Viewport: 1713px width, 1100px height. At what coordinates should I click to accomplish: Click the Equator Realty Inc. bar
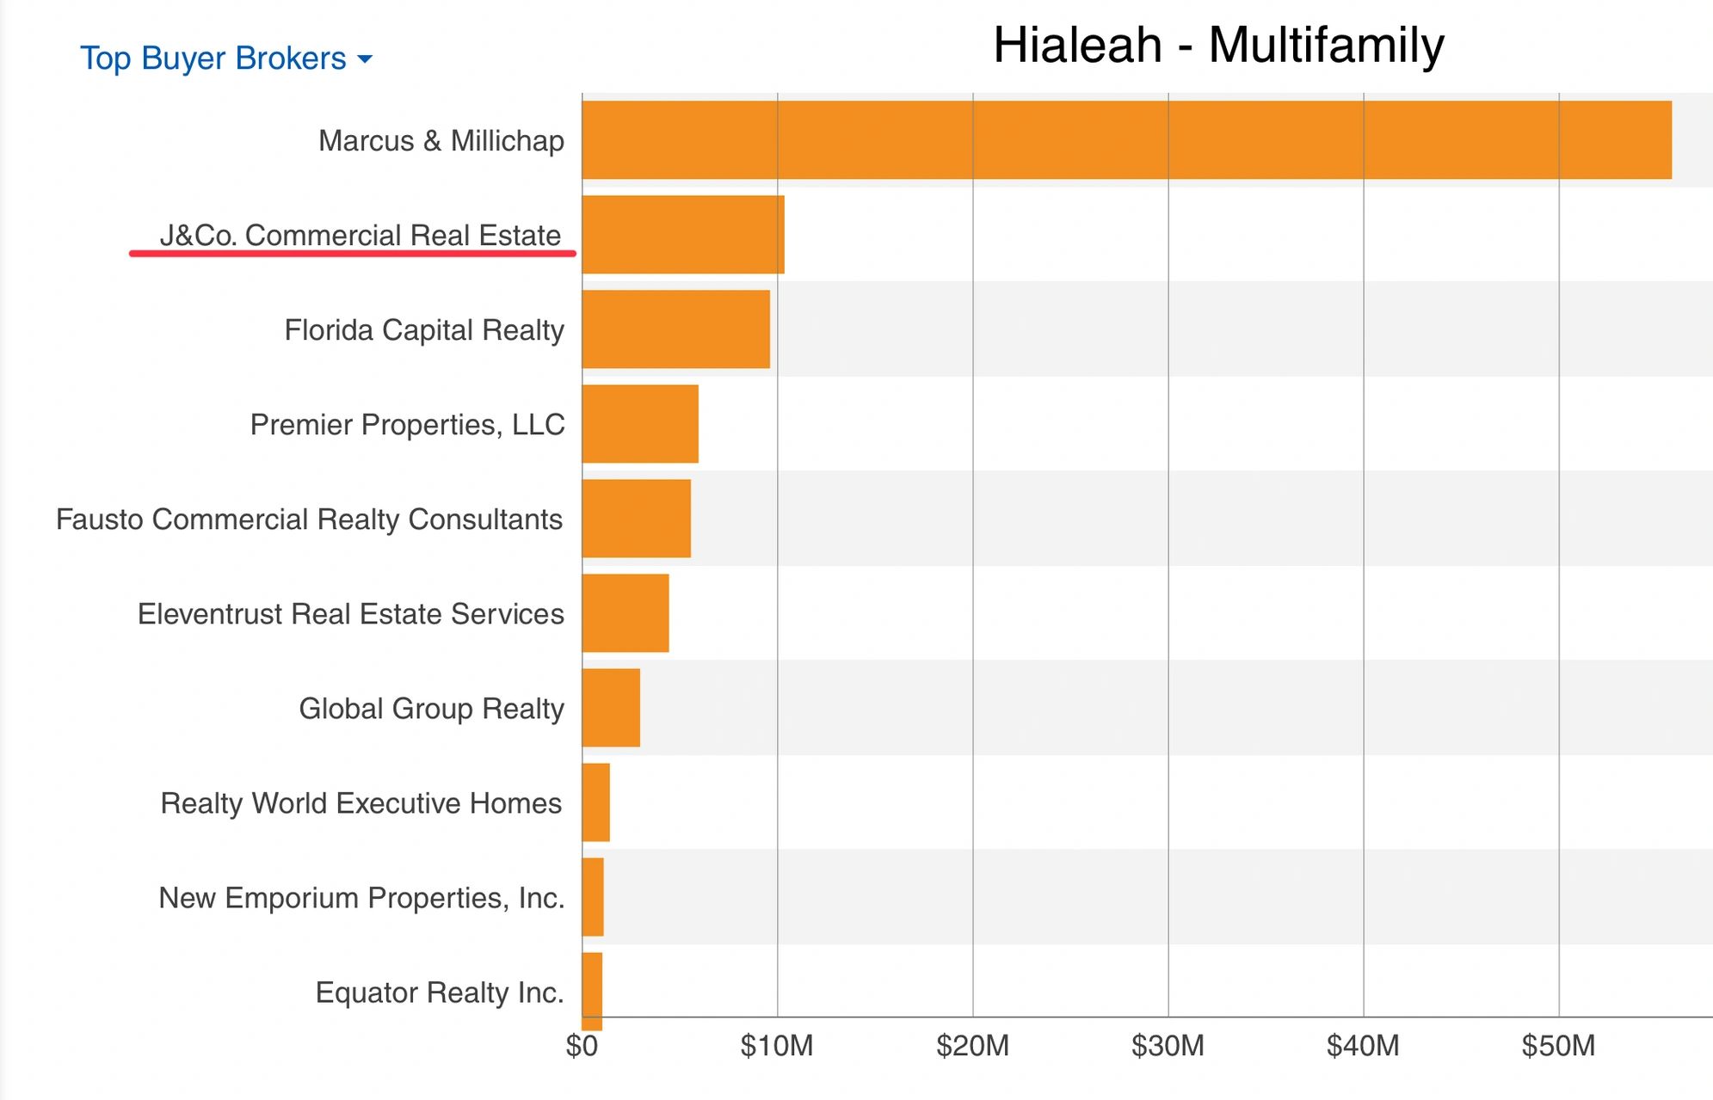click(x=592, y=991)
